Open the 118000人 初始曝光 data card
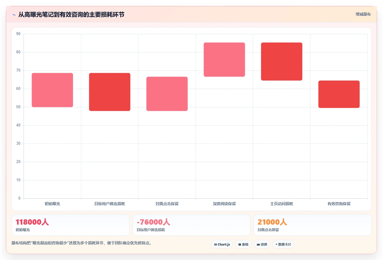This screenshot has height=260, width=383. pos(70,225)
